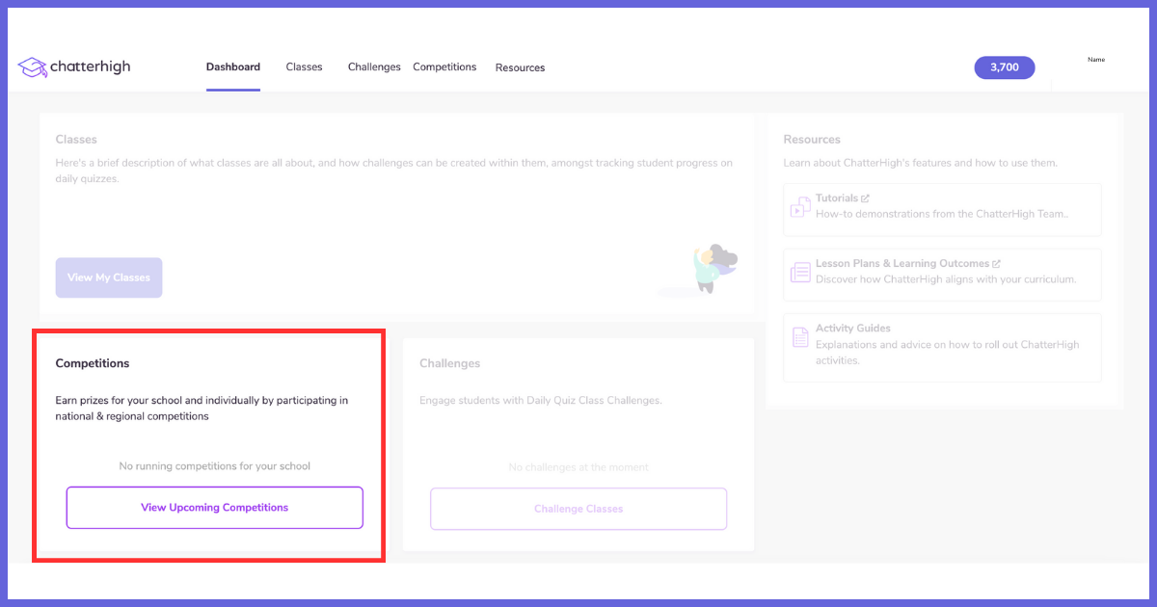The width and height of the screenshot is (1157, 607).
Task: Click View Upcoming Competitions
Action: coord(214,508)
